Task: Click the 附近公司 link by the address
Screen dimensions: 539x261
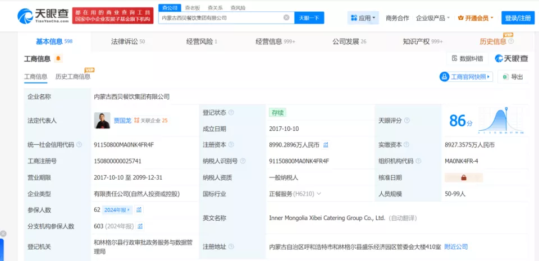Action: click(x=455, y=246)
